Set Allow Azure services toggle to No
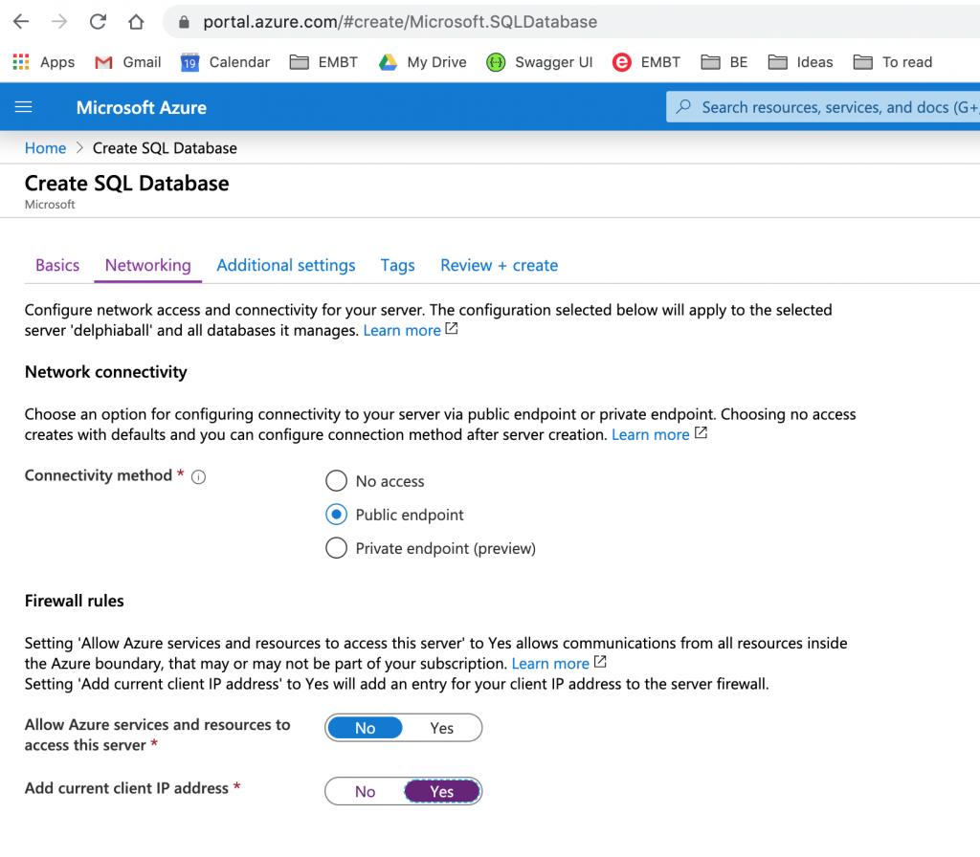The height and width of the screenshot is (857, 980). 365,728
